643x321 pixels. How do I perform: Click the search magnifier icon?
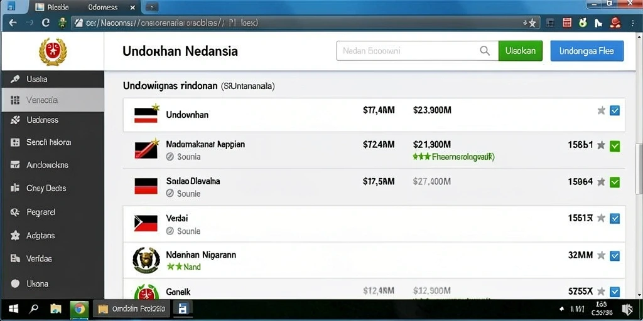485,51
